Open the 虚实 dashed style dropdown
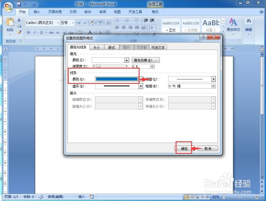 (x=140, y=86)
